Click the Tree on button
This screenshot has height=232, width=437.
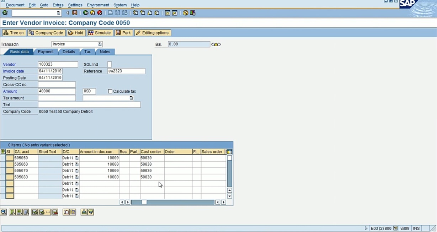click(14, 33)
